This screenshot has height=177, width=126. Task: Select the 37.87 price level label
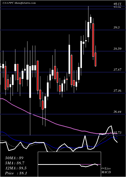[118, 70]
